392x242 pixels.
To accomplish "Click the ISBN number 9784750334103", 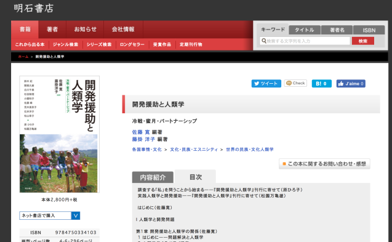I will click(x=76, y=233).
